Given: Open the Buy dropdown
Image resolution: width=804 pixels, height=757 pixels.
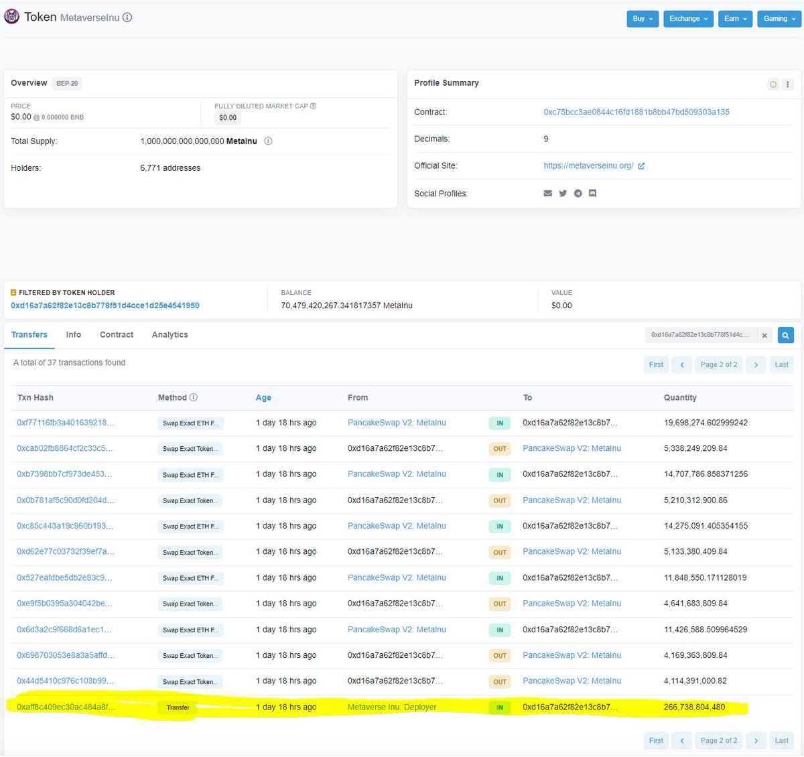Looking at the screenshot, I should click(643, 19).
